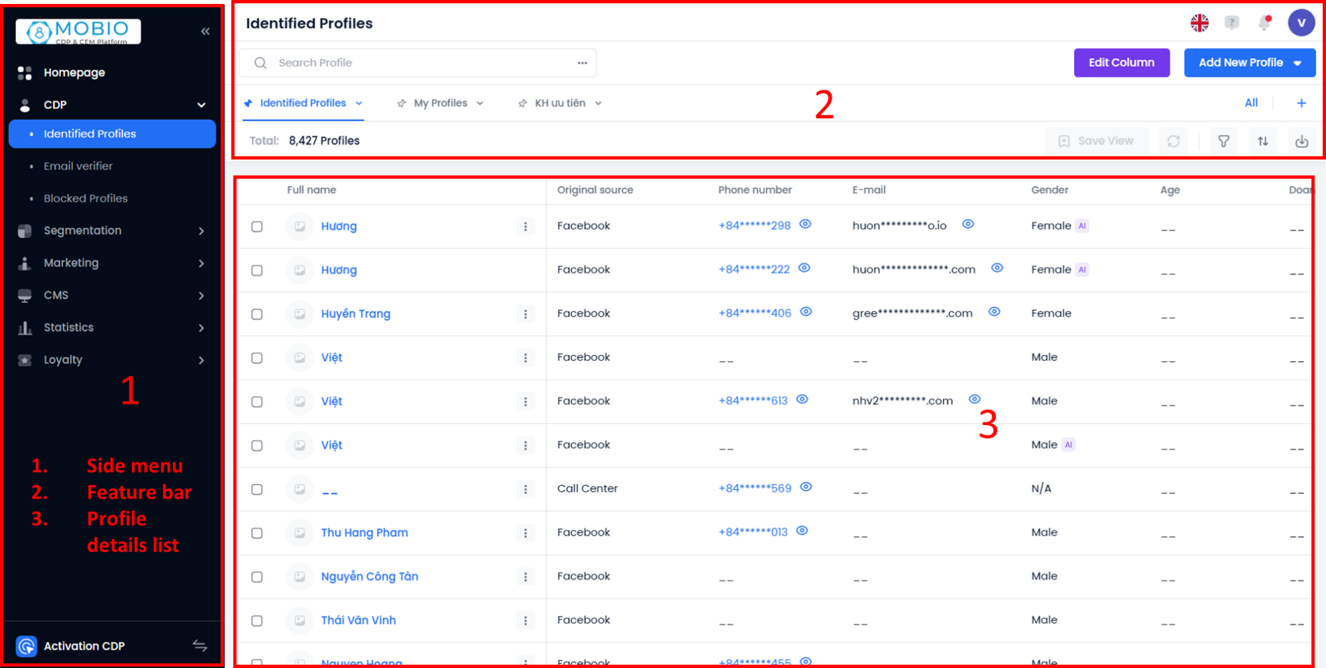Open the user avatar V menu
This screenshot has width=1326, height=668.
1301,23
